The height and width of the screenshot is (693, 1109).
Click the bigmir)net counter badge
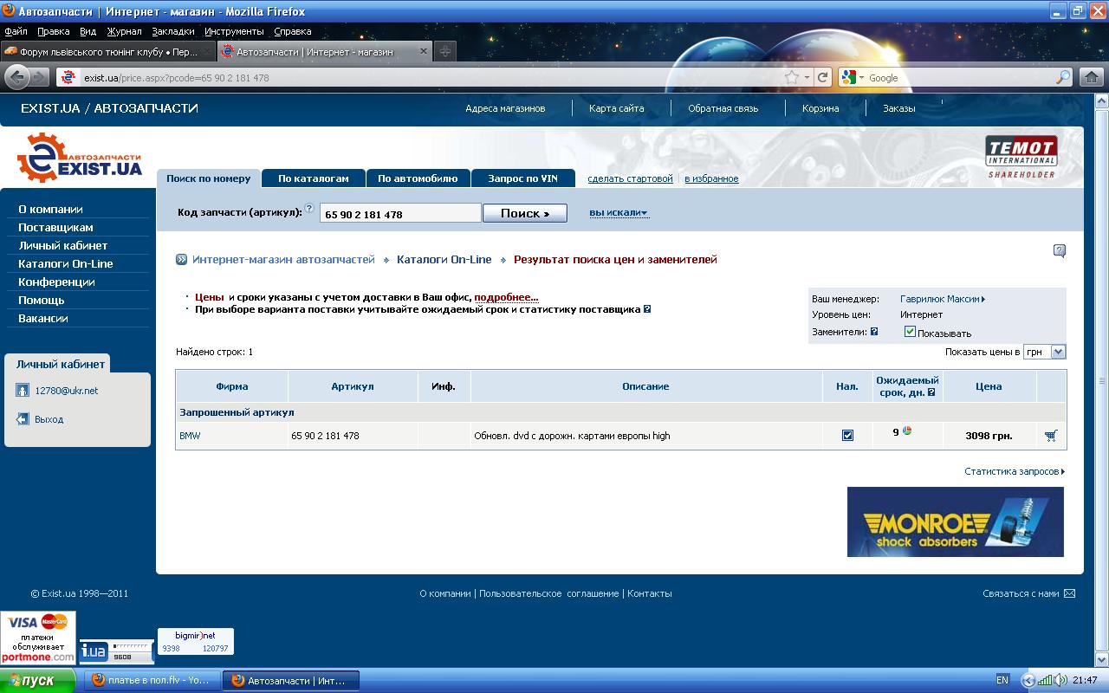coord(195,642)
